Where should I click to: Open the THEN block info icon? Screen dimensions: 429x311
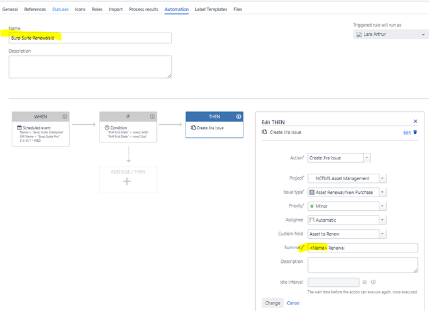click(x=238, y=116)
